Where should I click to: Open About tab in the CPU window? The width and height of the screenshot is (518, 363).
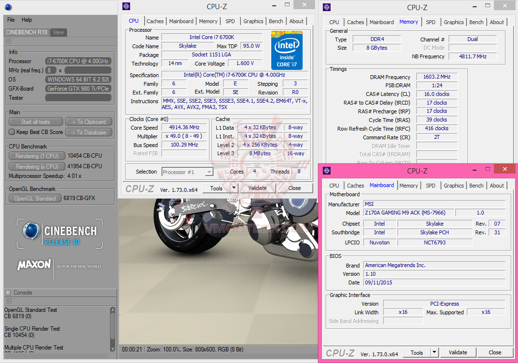coord(296,21)
